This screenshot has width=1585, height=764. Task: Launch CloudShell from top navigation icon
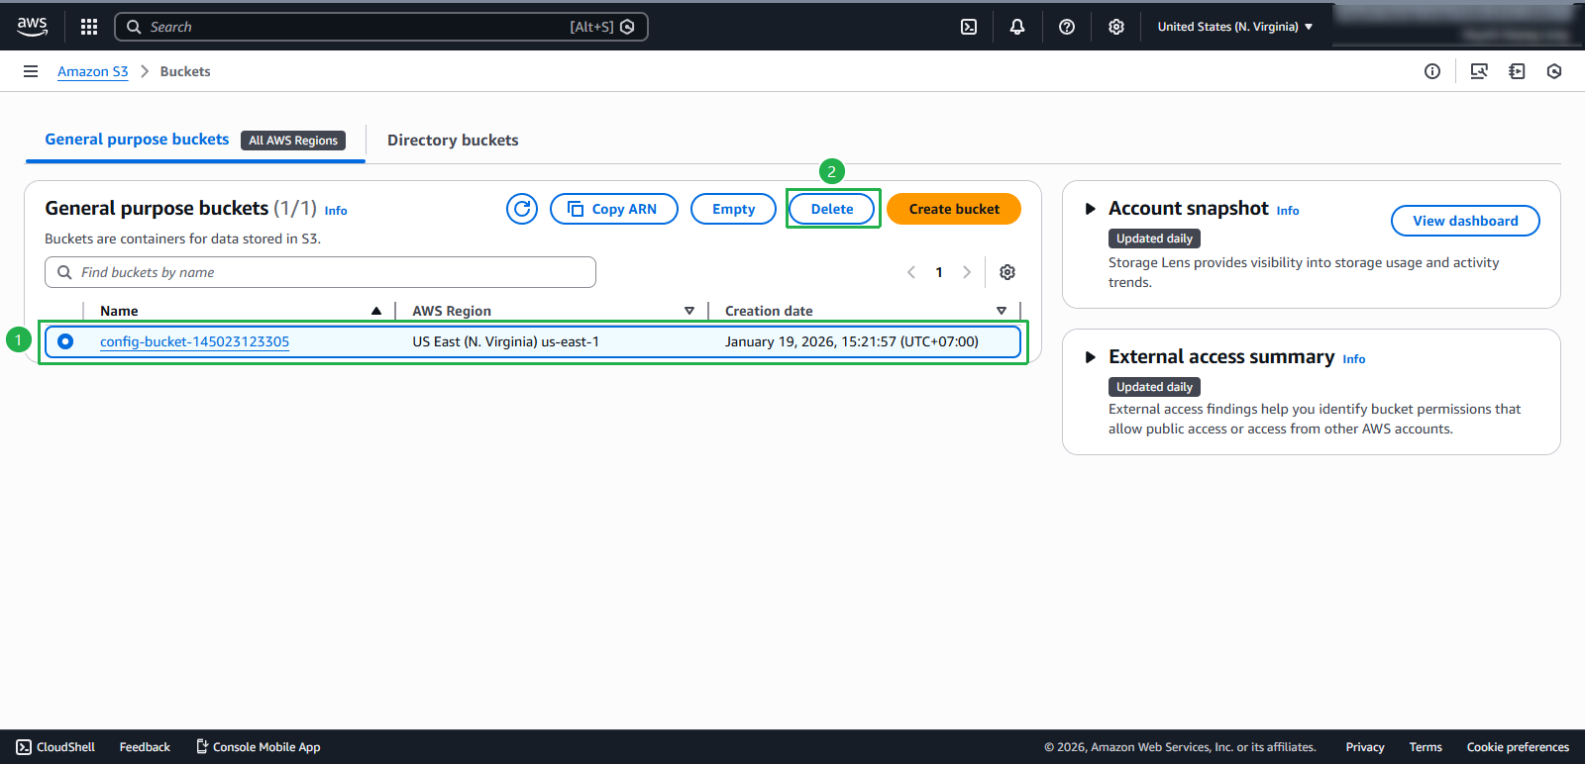969,27
